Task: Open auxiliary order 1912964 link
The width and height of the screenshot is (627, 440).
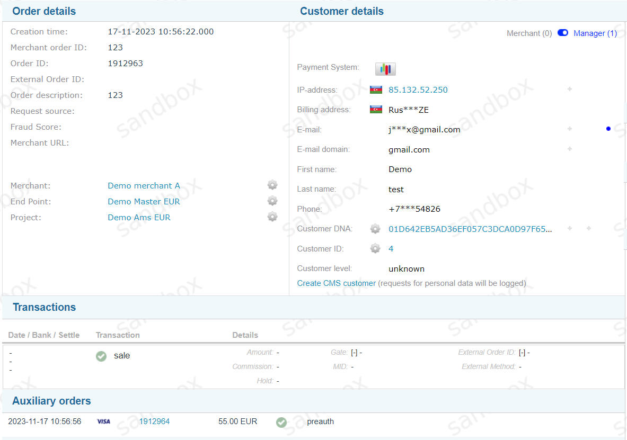Action: (x=154, y=421)
